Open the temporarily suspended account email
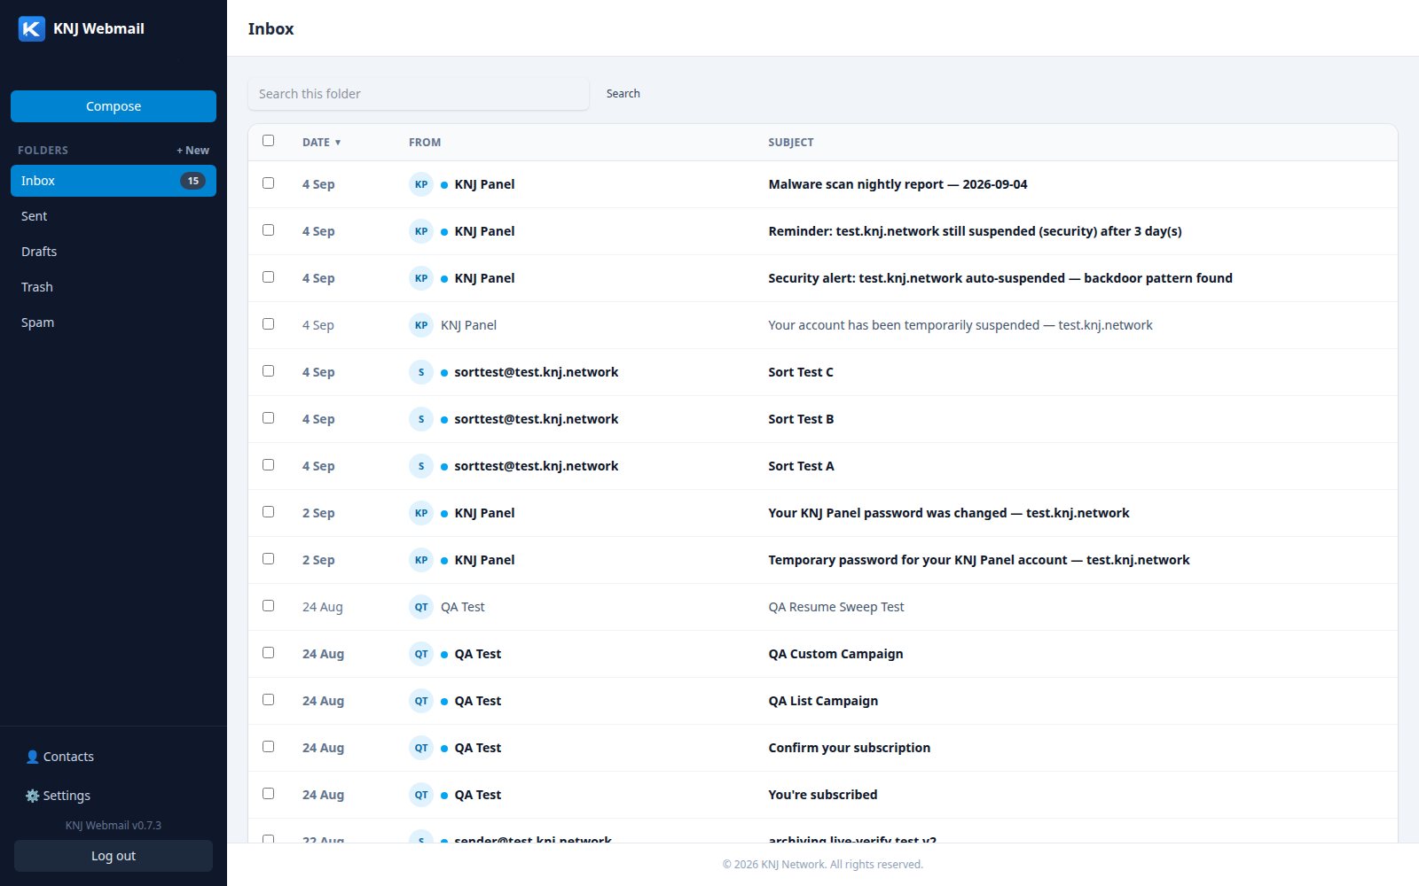Viewport: 1419px width, 886px height. click(x=823, y=325)
